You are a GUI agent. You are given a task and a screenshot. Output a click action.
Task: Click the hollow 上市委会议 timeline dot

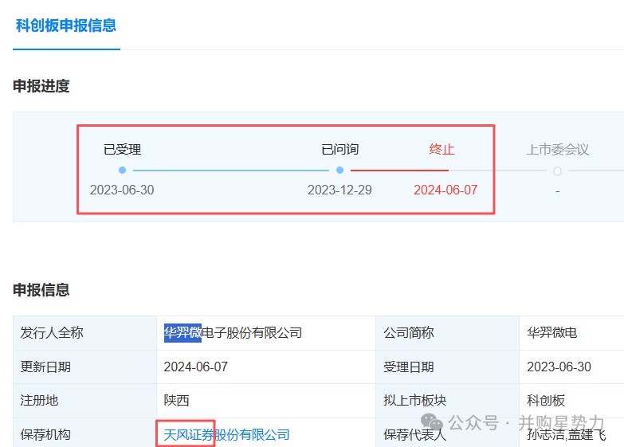557,171
